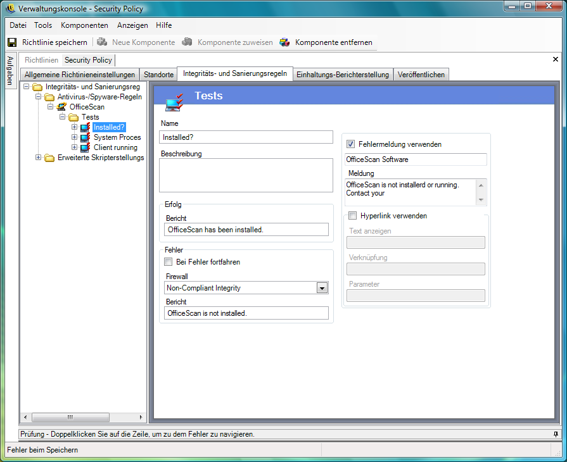Switch to the Richtlinien document tab
This screenshot has height=462, width=567.
[x=41, y=60]
